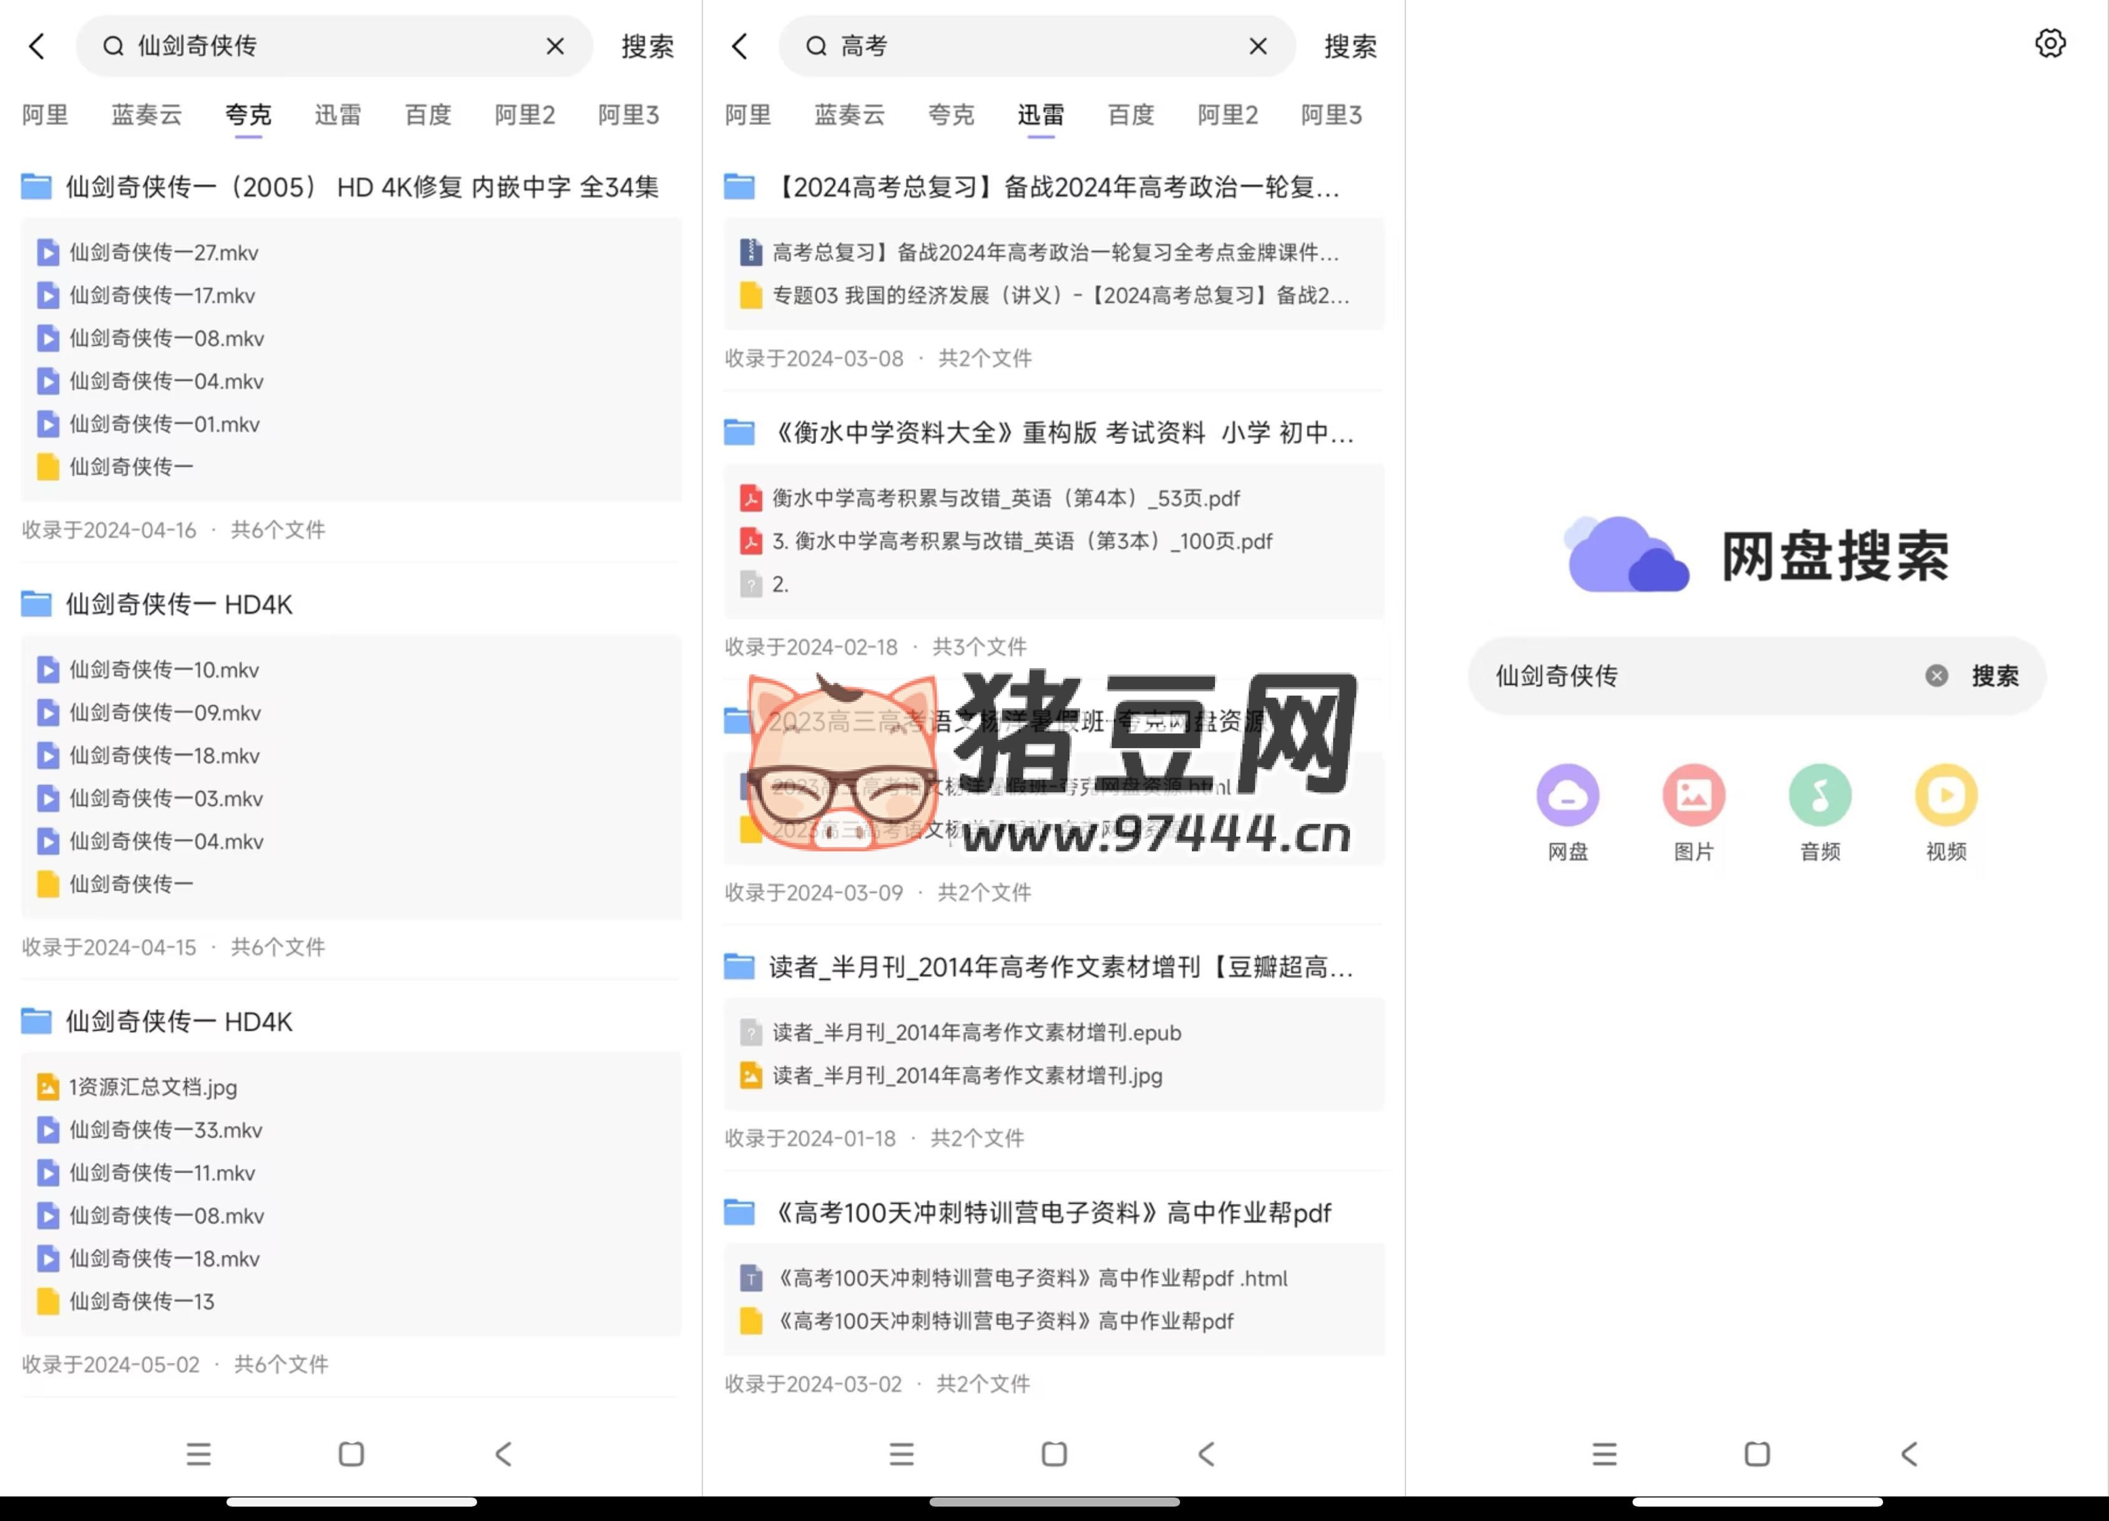Click 搜索 button beside 高考 top bar
Viewport: 2109px width, 1521px height.
[1350, 46]
